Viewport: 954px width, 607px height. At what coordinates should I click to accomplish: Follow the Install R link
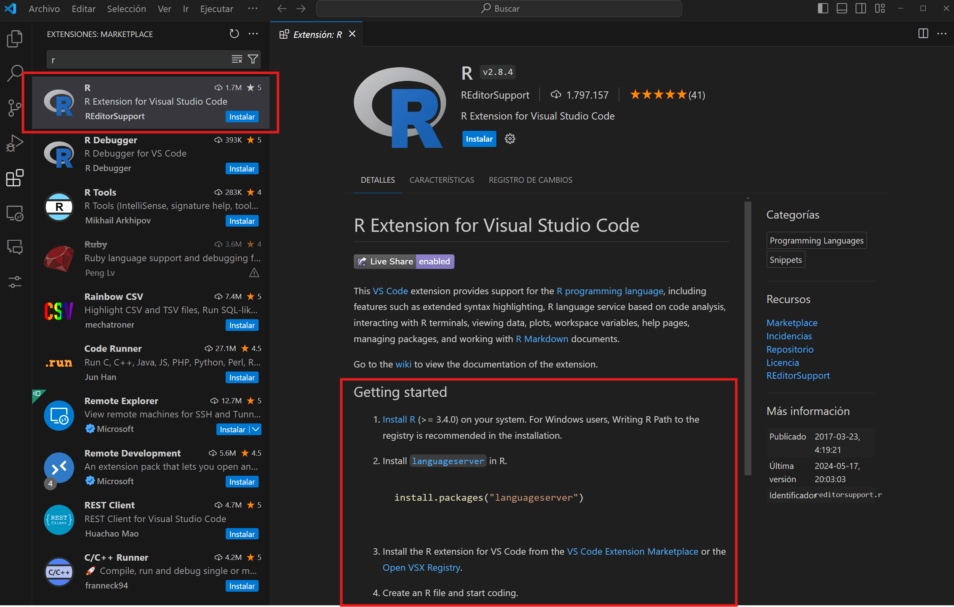[x=399, y=419]
